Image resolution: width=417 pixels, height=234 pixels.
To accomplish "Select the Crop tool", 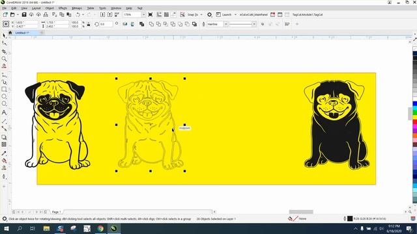I will pos(4,51).
